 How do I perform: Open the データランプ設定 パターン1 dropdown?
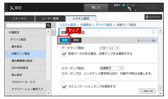(110, 48)
